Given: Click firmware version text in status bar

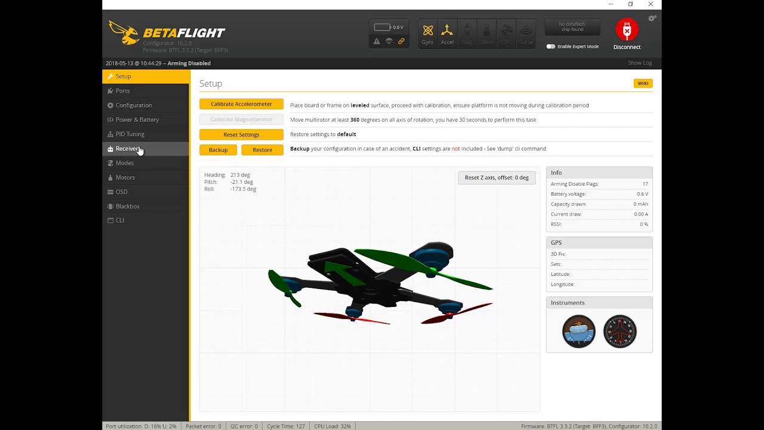Looking at the screenshot, I should [589, 426].
